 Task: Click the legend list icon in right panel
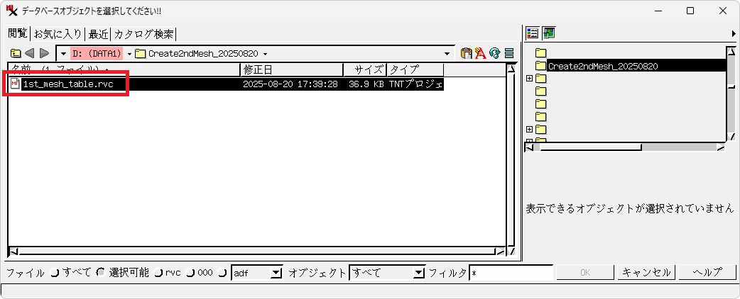click(x=534, y=33)
